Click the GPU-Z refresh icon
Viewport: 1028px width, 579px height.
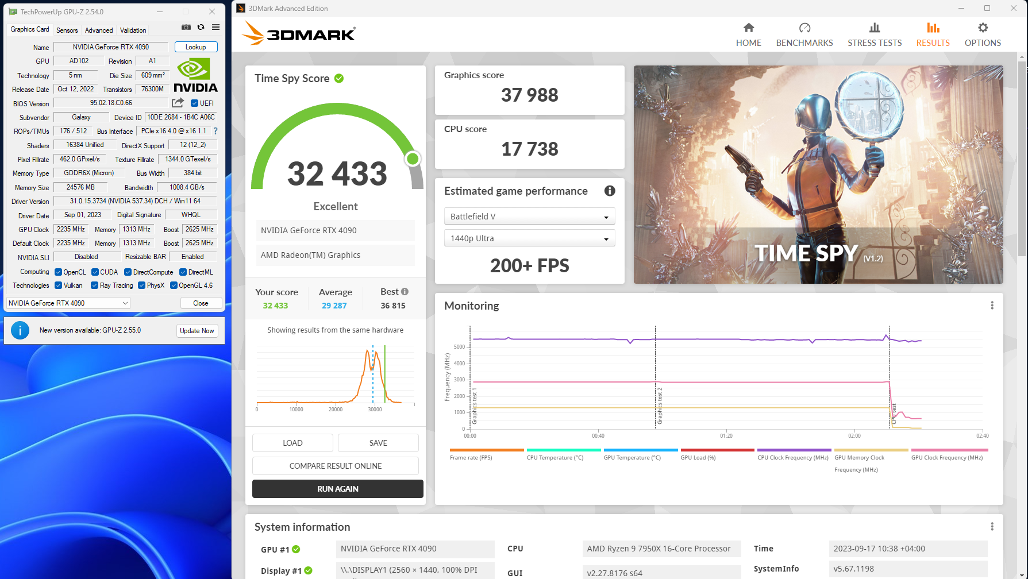(x=201, y=27)
